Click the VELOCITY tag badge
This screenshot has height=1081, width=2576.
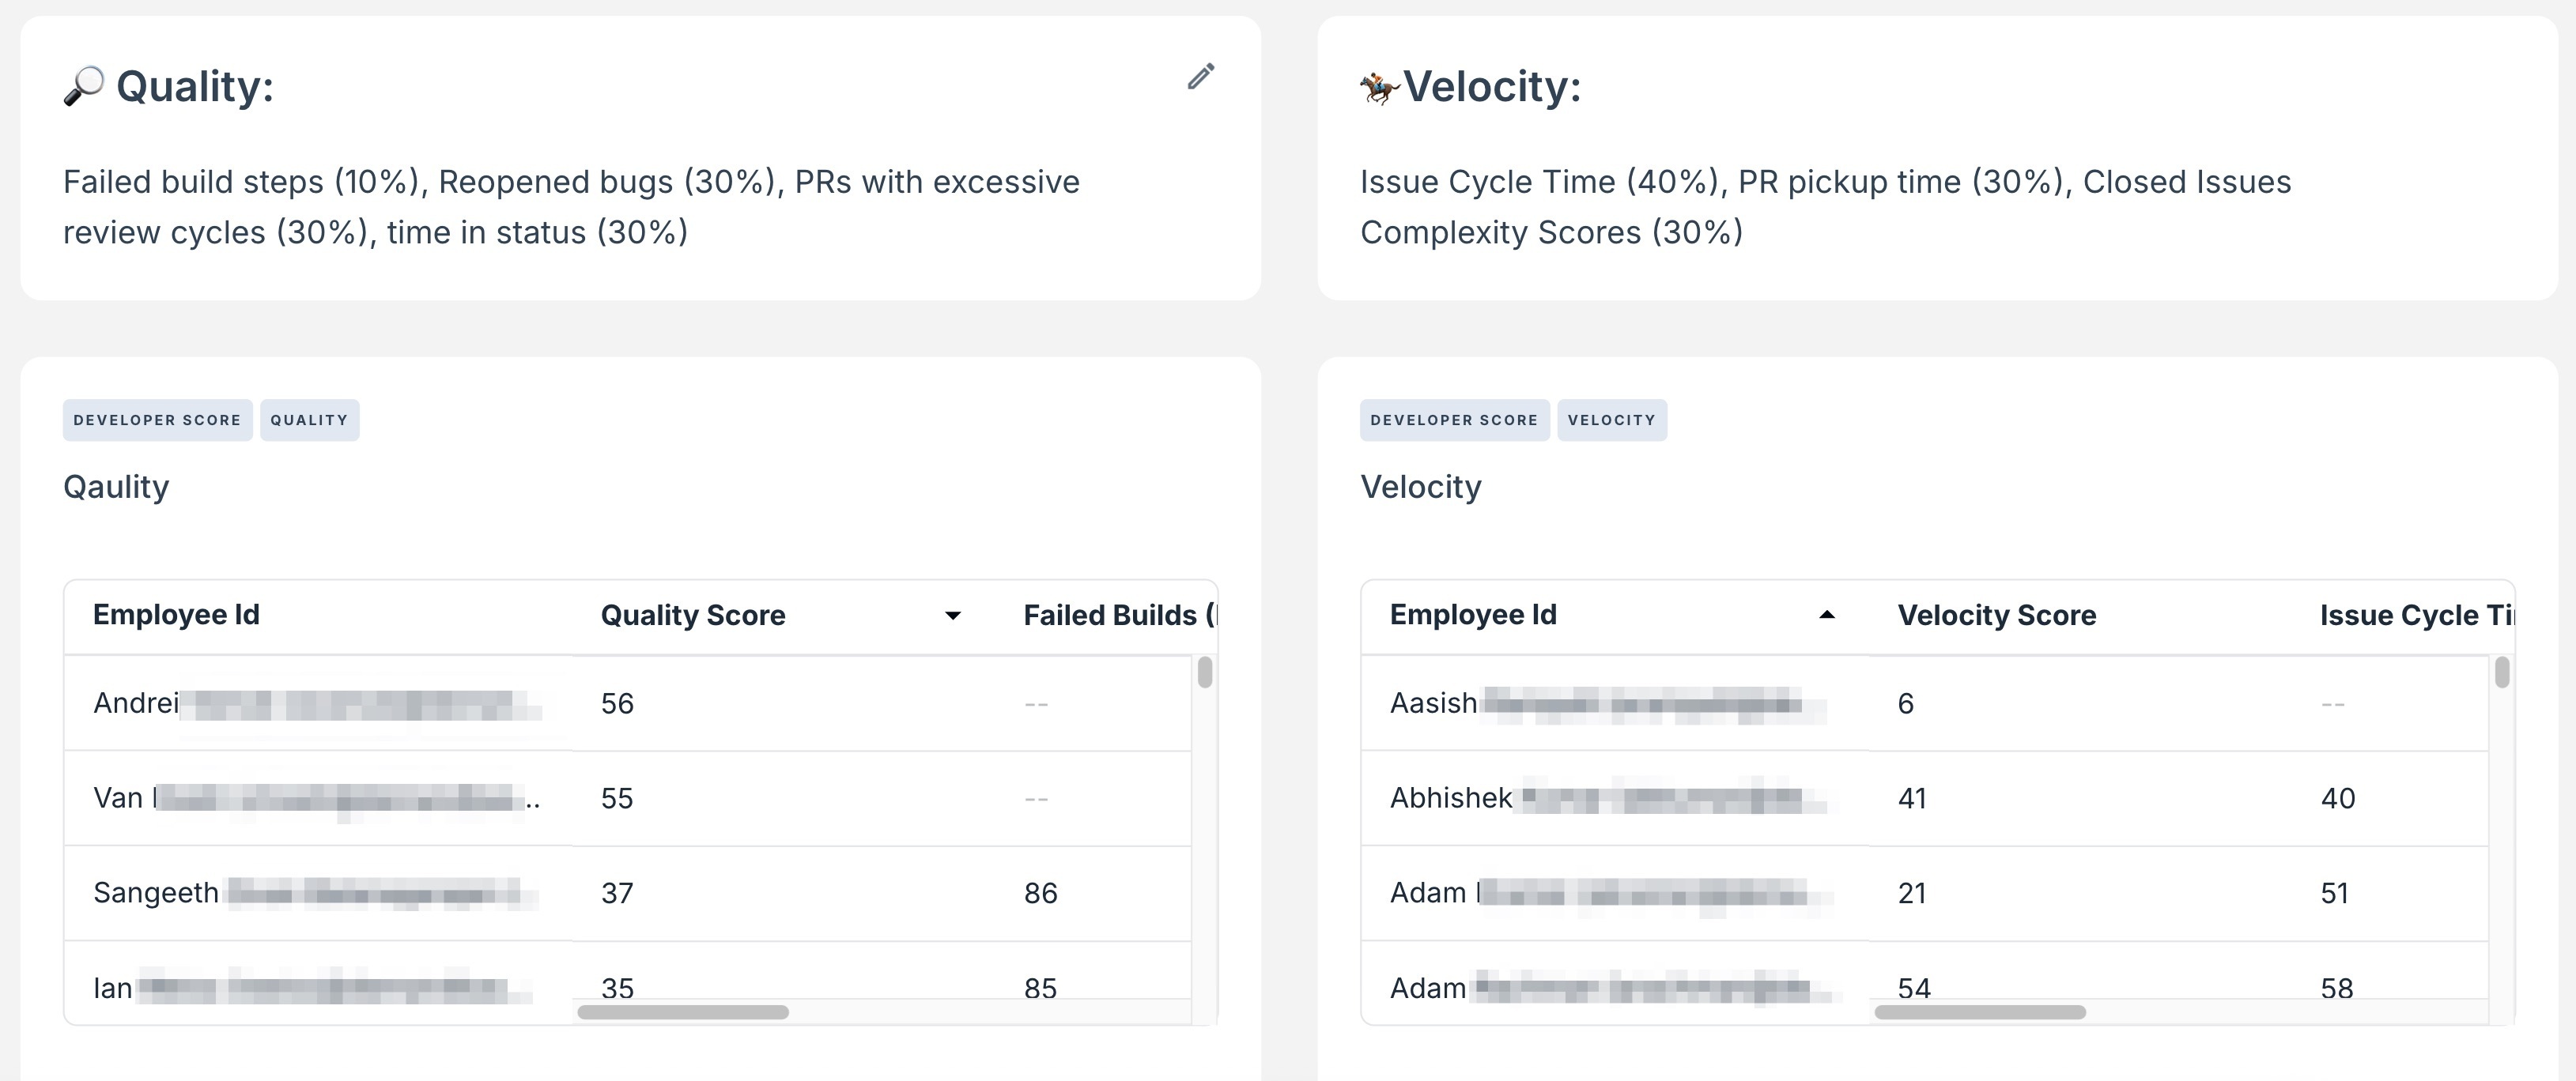tap(1611, 420)
